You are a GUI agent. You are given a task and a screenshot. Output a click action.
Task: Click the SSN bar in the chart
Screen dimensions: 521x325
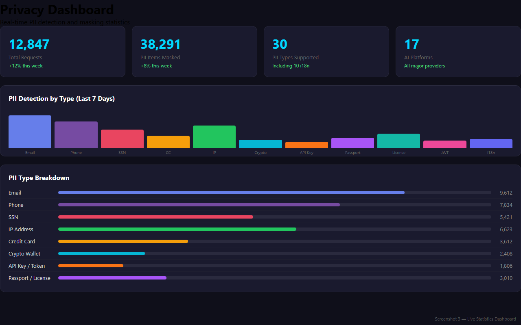(122, 139)
